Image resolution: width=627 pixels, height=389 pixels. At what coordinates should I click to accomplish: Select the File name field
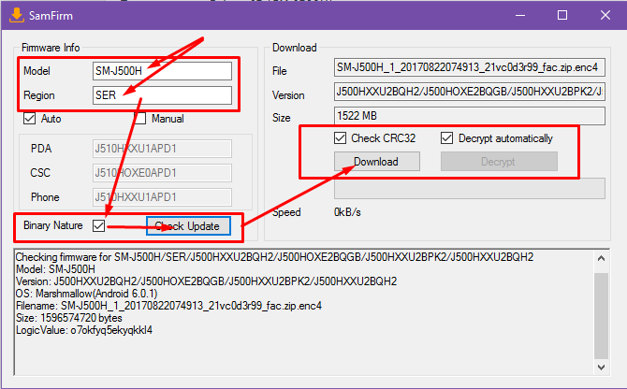click(469, 68)
